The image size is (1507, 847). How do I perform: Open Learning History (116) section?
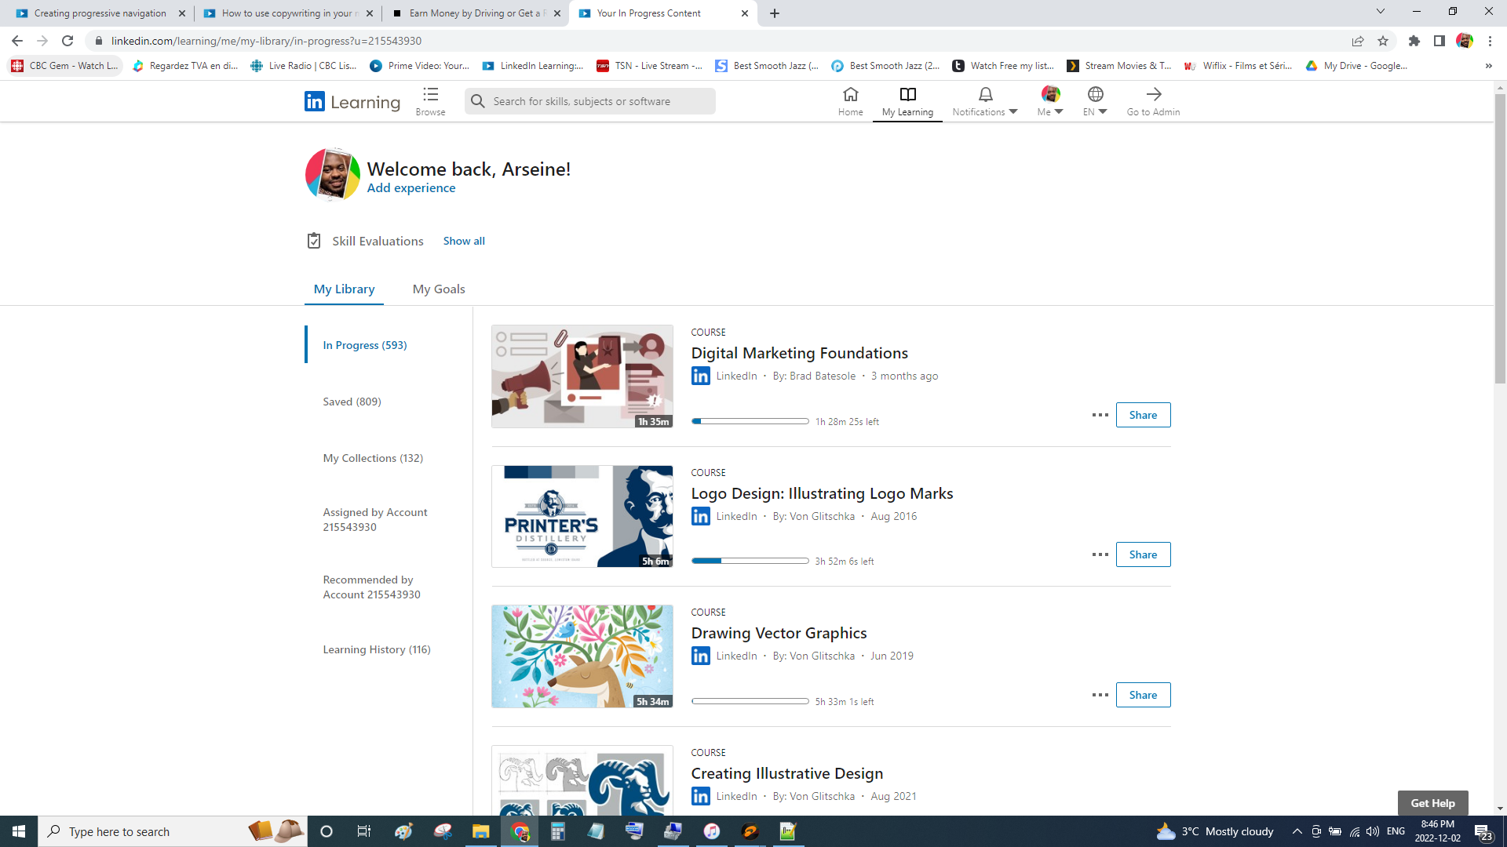(377, 649)
